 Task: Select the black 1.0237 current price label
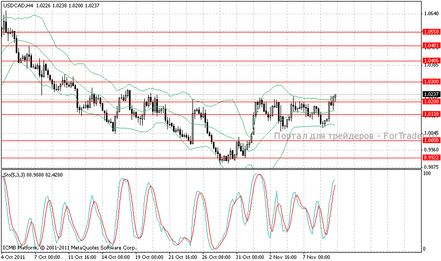pyautogui.click(x=431, y=94)
